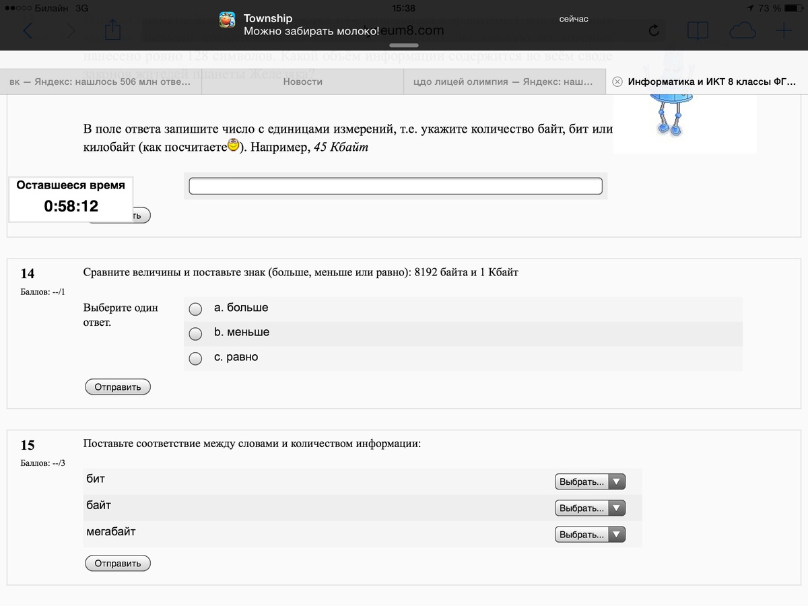Submit question 15 with Отправить

118,564
